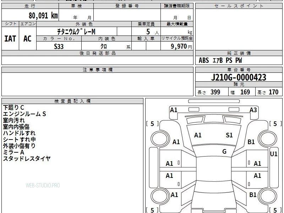Select inspector note エンジンルームS
This screenshot has width=284, height=213.
[24, 114]
